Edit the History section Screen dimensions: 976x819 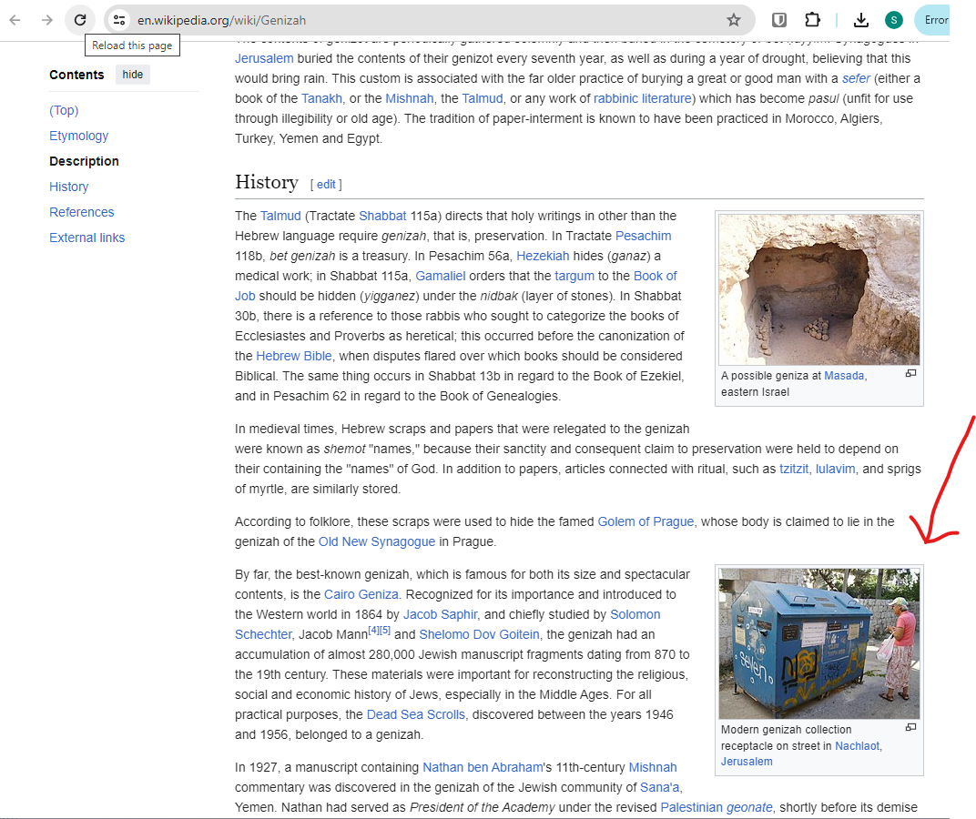point(326,184)
